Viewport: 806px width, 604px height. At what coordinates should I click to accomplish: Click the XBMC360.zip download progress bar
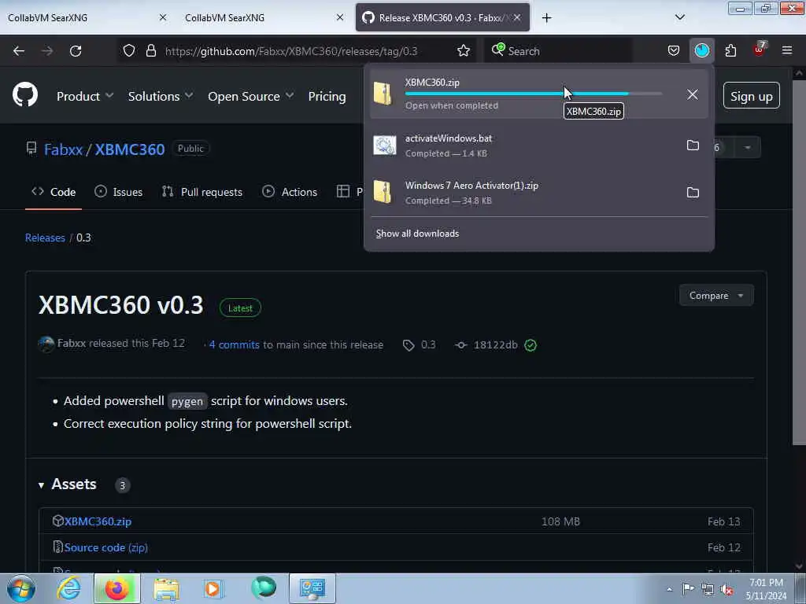(x=533, y=94)
